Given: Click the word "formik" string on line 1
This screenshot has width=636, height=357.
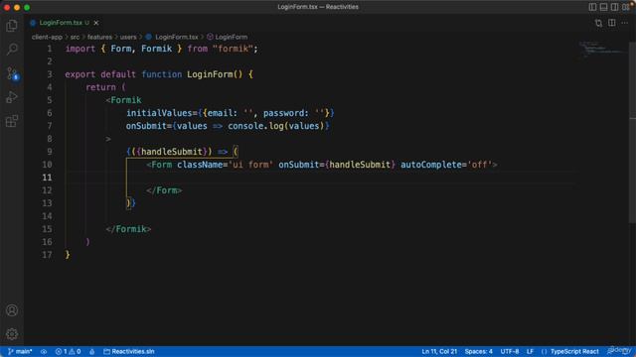Looking at the screenshot, I should tap(233, 49).
